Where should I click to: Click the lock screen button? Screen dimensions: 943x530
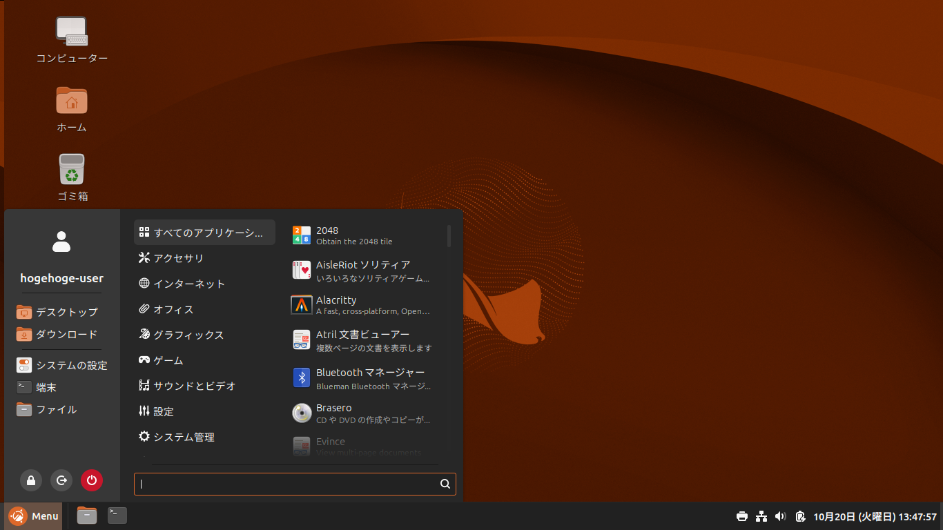tap(31, 480)
